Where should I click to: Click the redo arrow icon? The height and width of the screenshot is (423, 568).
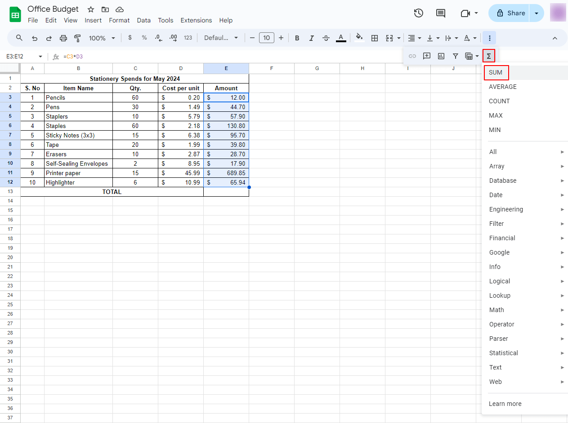(x=49, y=38)
